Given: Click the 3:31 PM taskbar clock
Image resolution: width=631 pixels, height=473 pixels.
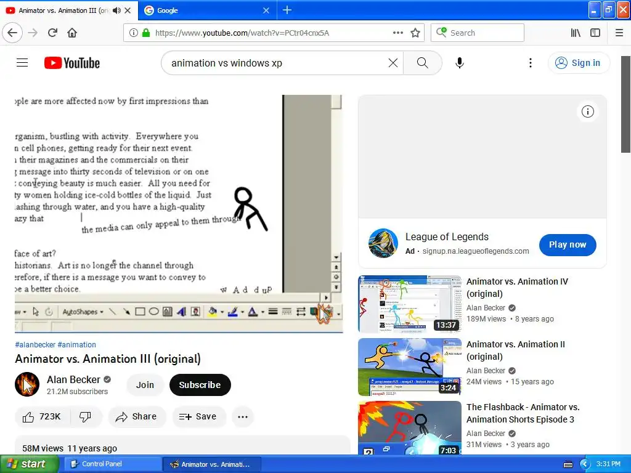Looking at the screenshot, I should pos(608,464).
